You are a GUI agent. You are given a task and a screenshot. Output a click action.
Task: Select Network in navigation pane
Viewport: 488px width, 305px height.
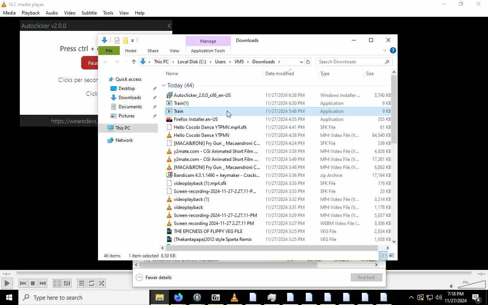tap(124, 140)
